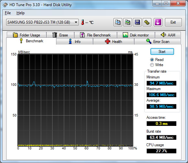
Task: Switch to the Error Scan tab
Action: coord(158,42)
